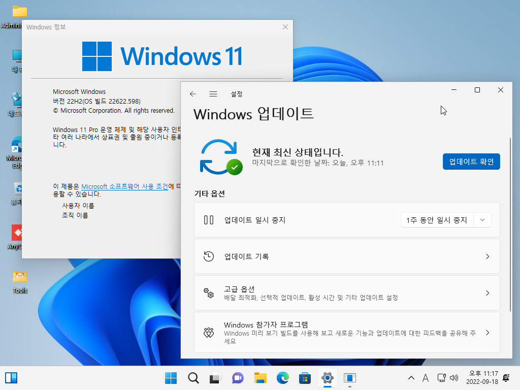Select the AnyDesk desktop icon
520x390 pixels.
pyautogui.click(x=15, y=237)
